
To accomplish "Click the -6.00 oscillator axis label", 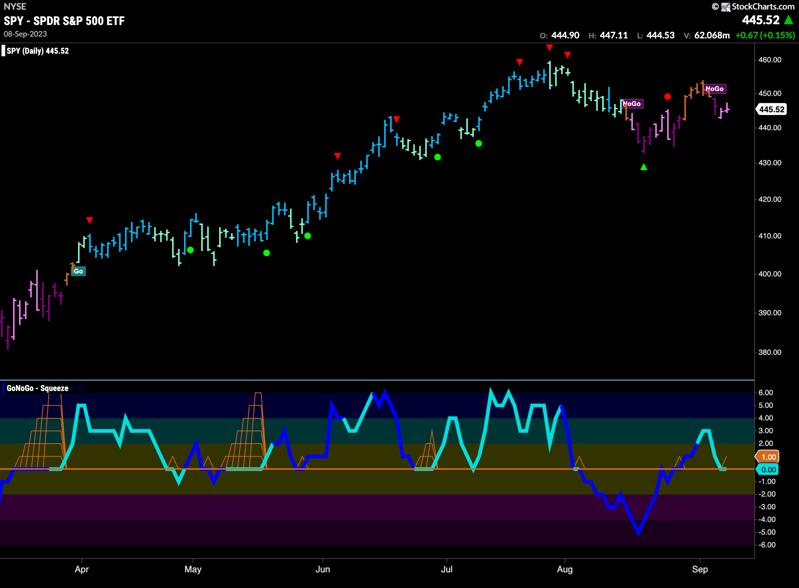I will coord(767,545).
